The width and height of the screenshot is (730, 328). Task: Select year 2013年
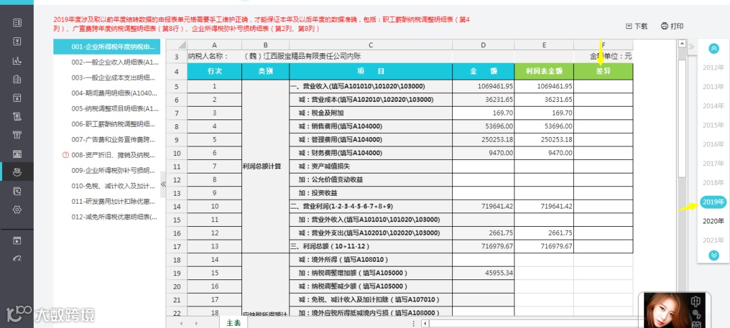(x=714, y=86)
